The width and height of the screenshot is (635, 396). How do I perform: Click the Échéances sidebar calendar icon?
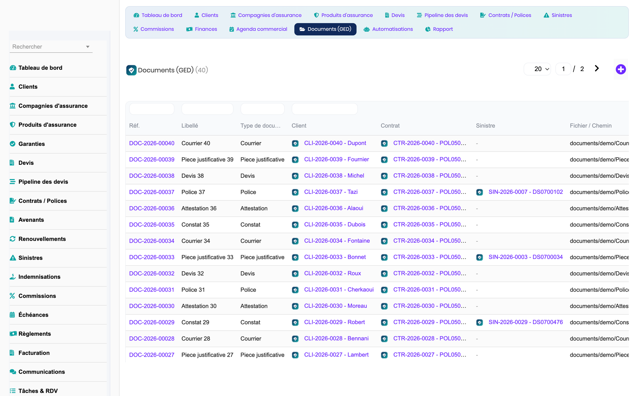click(12, 315)
